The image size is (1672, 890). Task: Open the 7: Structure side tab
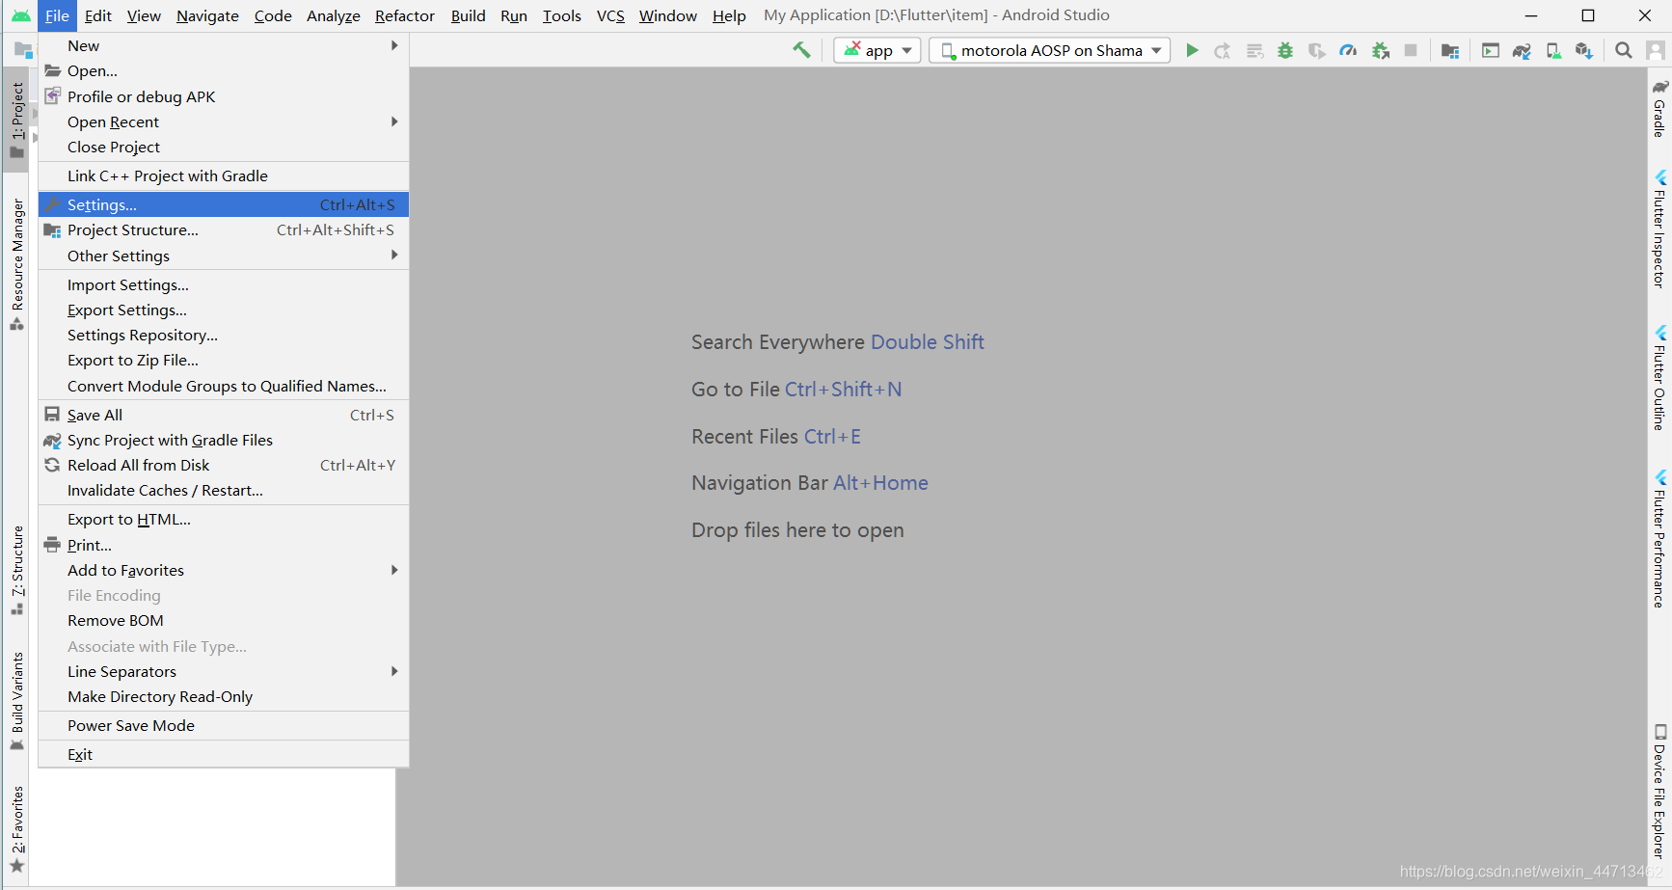tap(16, 570)
